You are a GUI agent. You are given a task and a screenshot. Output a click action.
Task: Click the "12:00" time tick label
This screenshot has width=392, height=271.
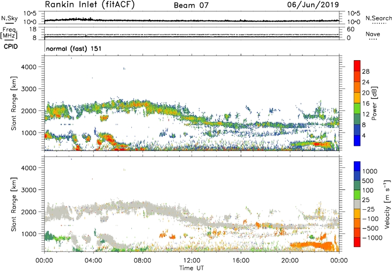tap(192, 261)
